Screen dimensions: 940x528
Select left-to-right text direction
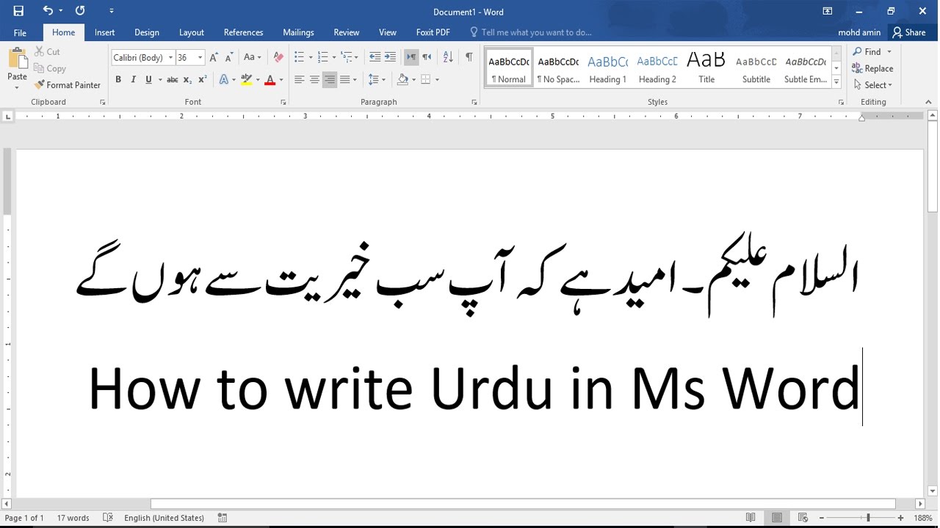point(411,56)
